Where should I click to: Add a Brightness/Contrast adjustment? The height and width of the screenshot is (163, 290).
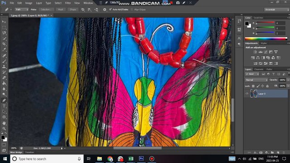255,52
